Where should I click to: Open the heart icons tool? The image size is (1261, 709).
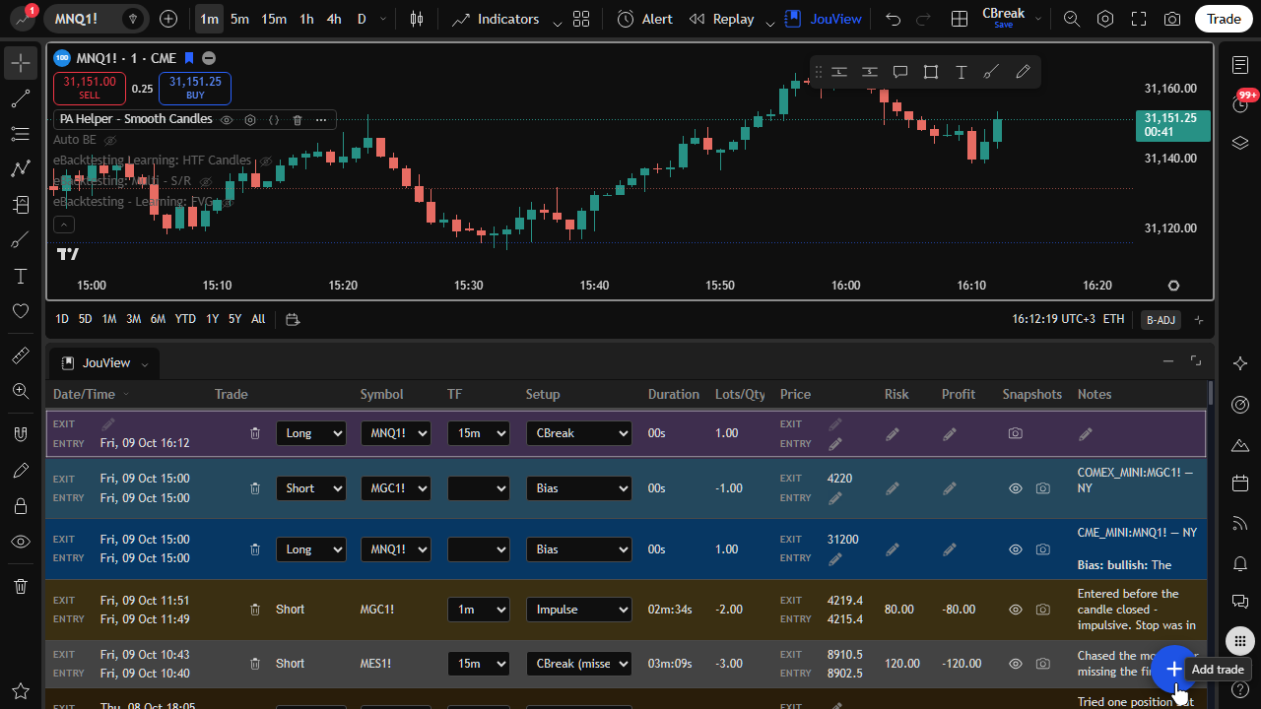pyautogui.click(x=21, y=311)
